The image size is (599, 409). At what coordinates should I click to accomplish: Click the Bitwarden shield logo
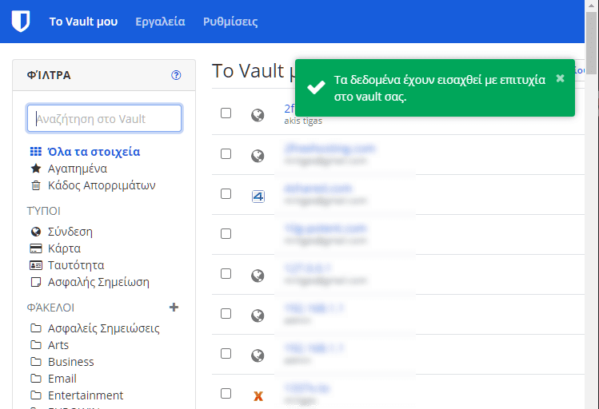pyautogui.click(x=21, y=22)
